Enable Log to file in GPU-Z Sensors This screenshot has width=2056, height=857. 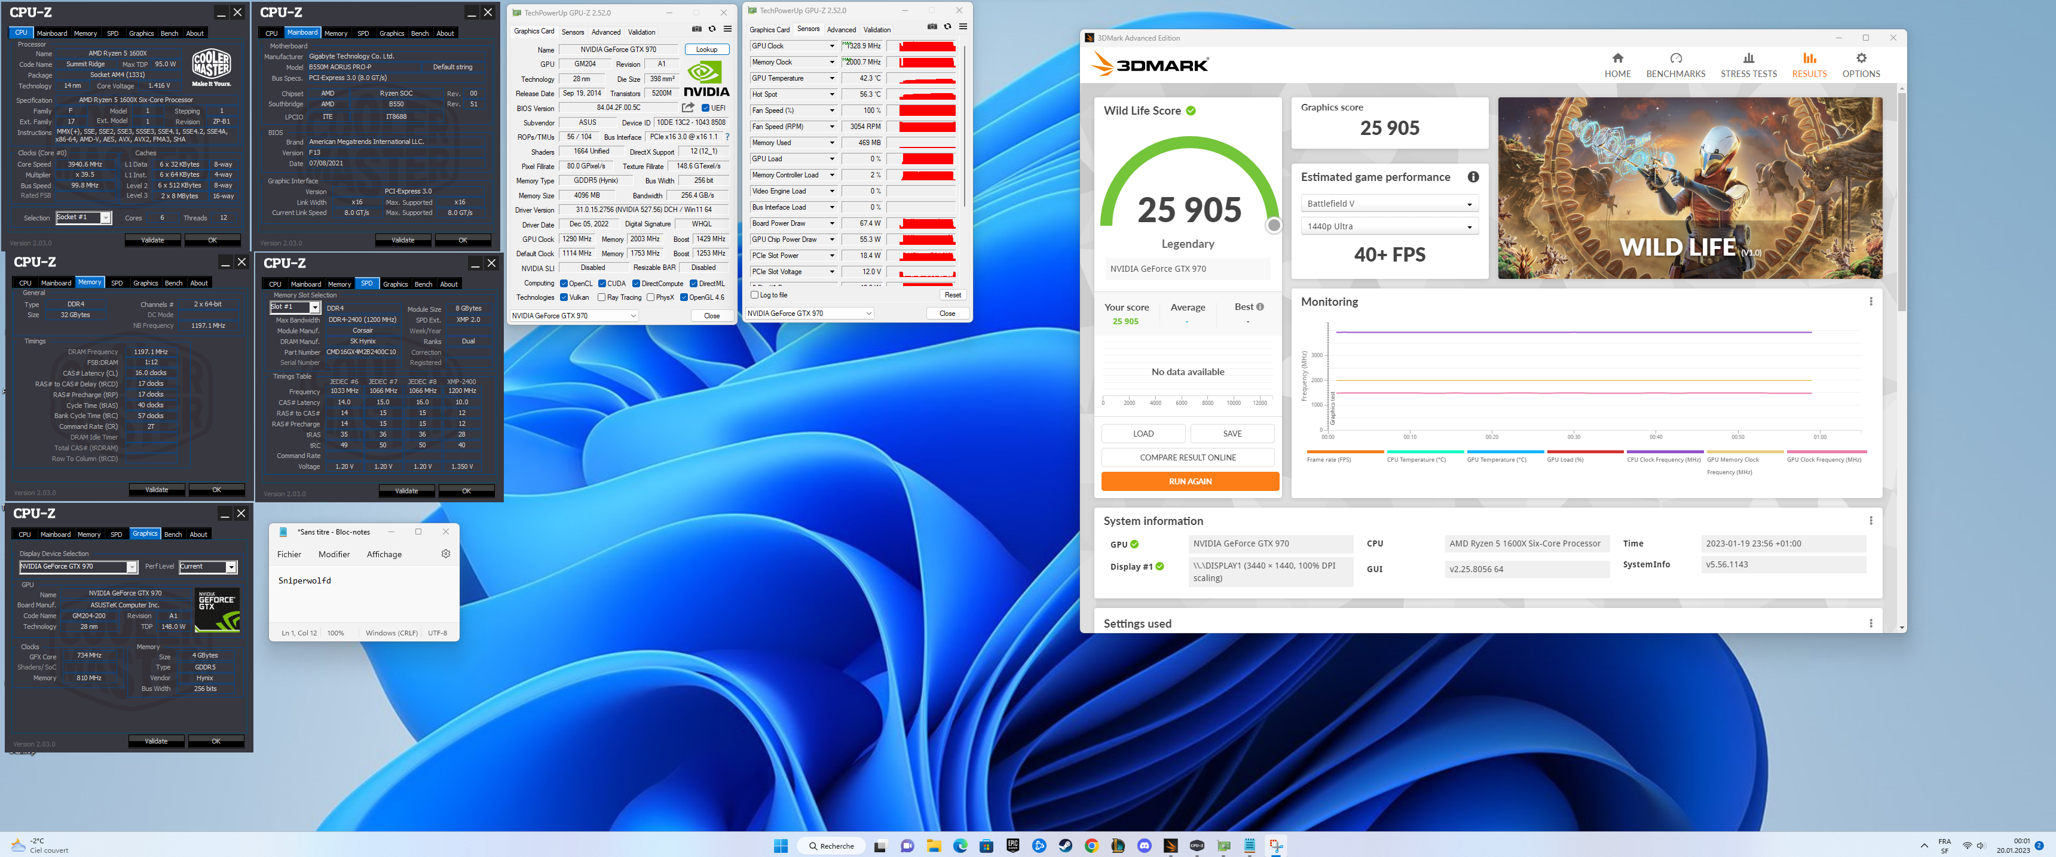point(754,295)
